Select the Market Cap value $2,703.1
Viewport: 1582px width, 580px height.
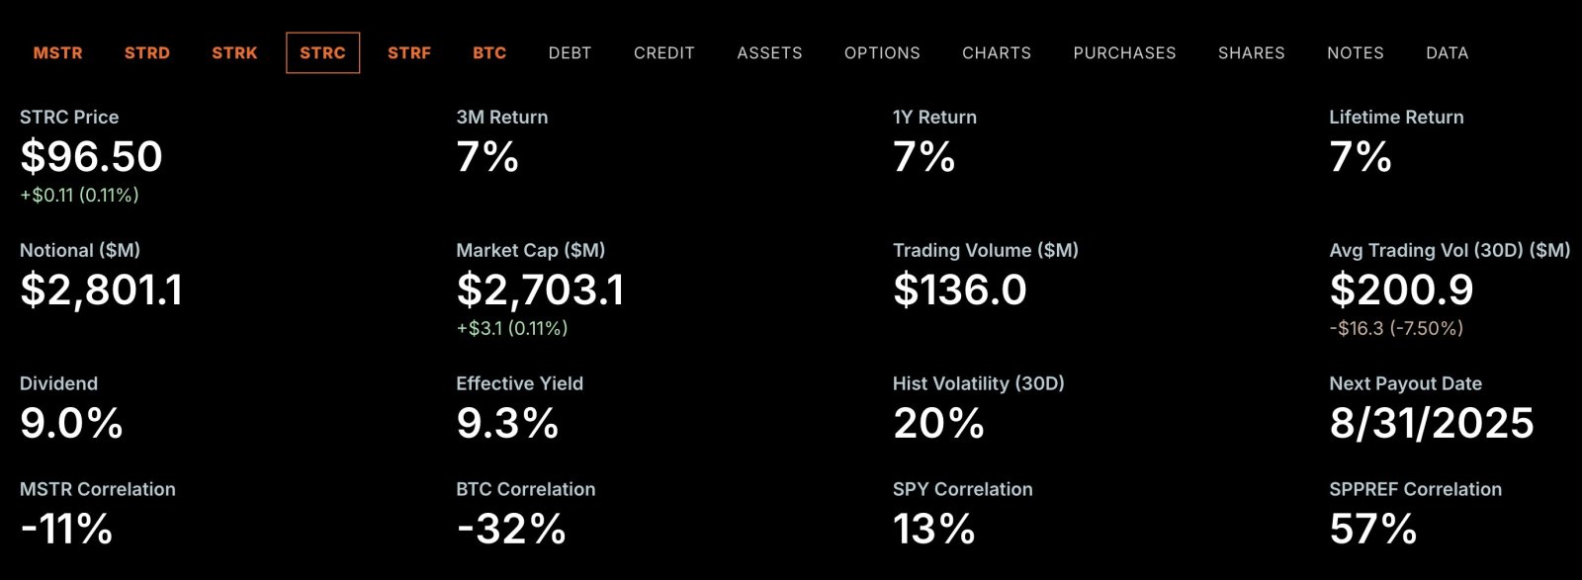pyautogui.click(x=540, y=290)
